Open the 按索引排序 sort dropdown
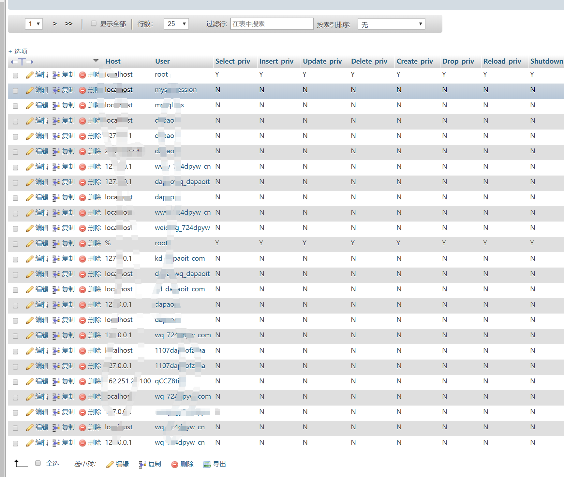This screenshot has width=564, height=477. tap(391, 24)
